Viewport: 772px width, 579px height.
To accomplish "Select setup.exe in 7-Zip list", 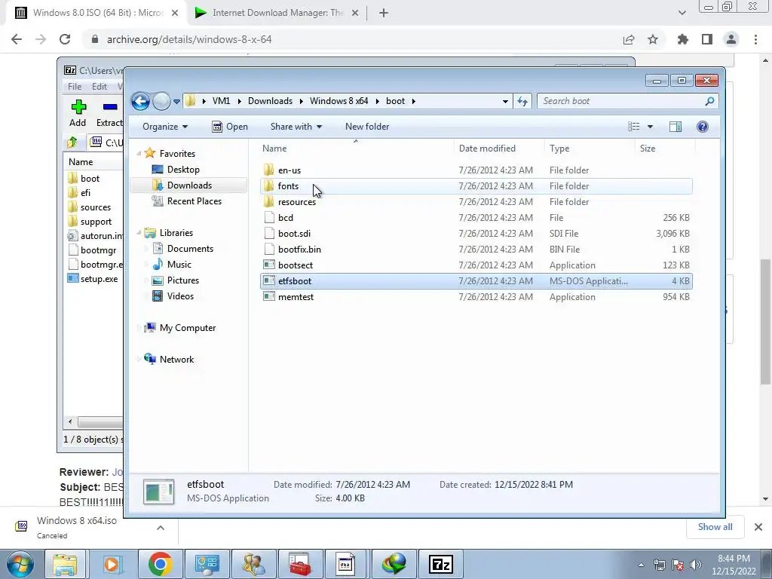I will [99, 279].
